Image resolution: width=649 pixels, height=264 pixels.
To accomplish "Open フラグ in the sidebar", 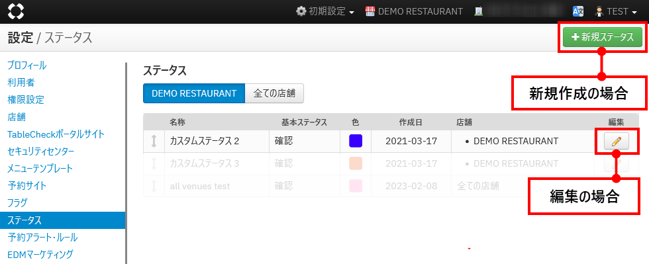I will pyautogui.click(x=17, y=202).
